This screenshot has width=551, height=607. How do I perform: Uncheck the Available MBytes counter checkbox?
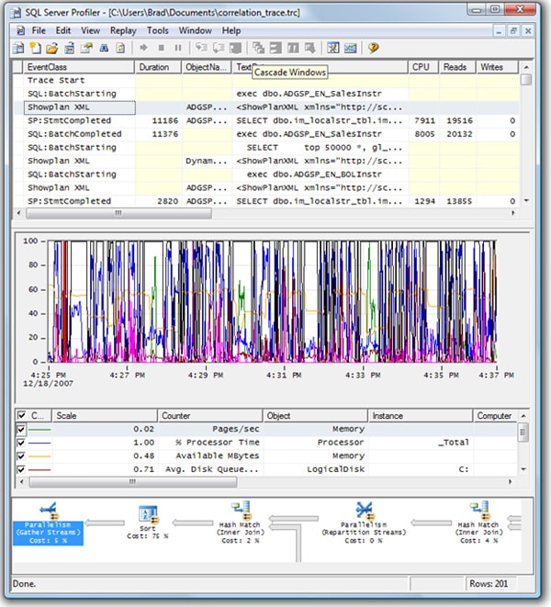tap(21, 456)
